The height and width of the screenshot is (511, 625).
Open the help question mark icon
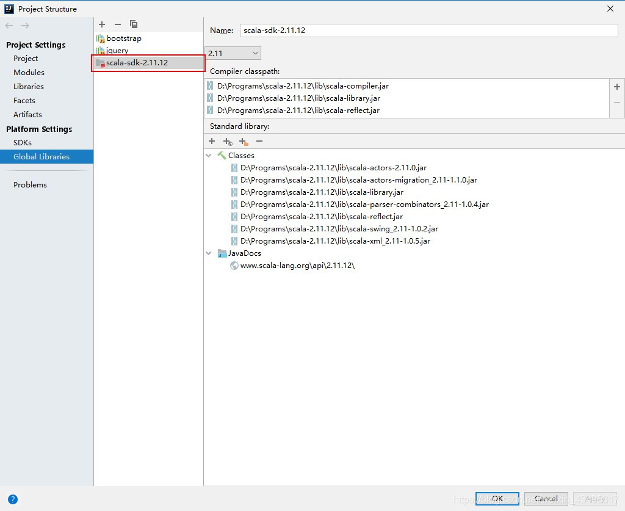[x=13, y=499]
